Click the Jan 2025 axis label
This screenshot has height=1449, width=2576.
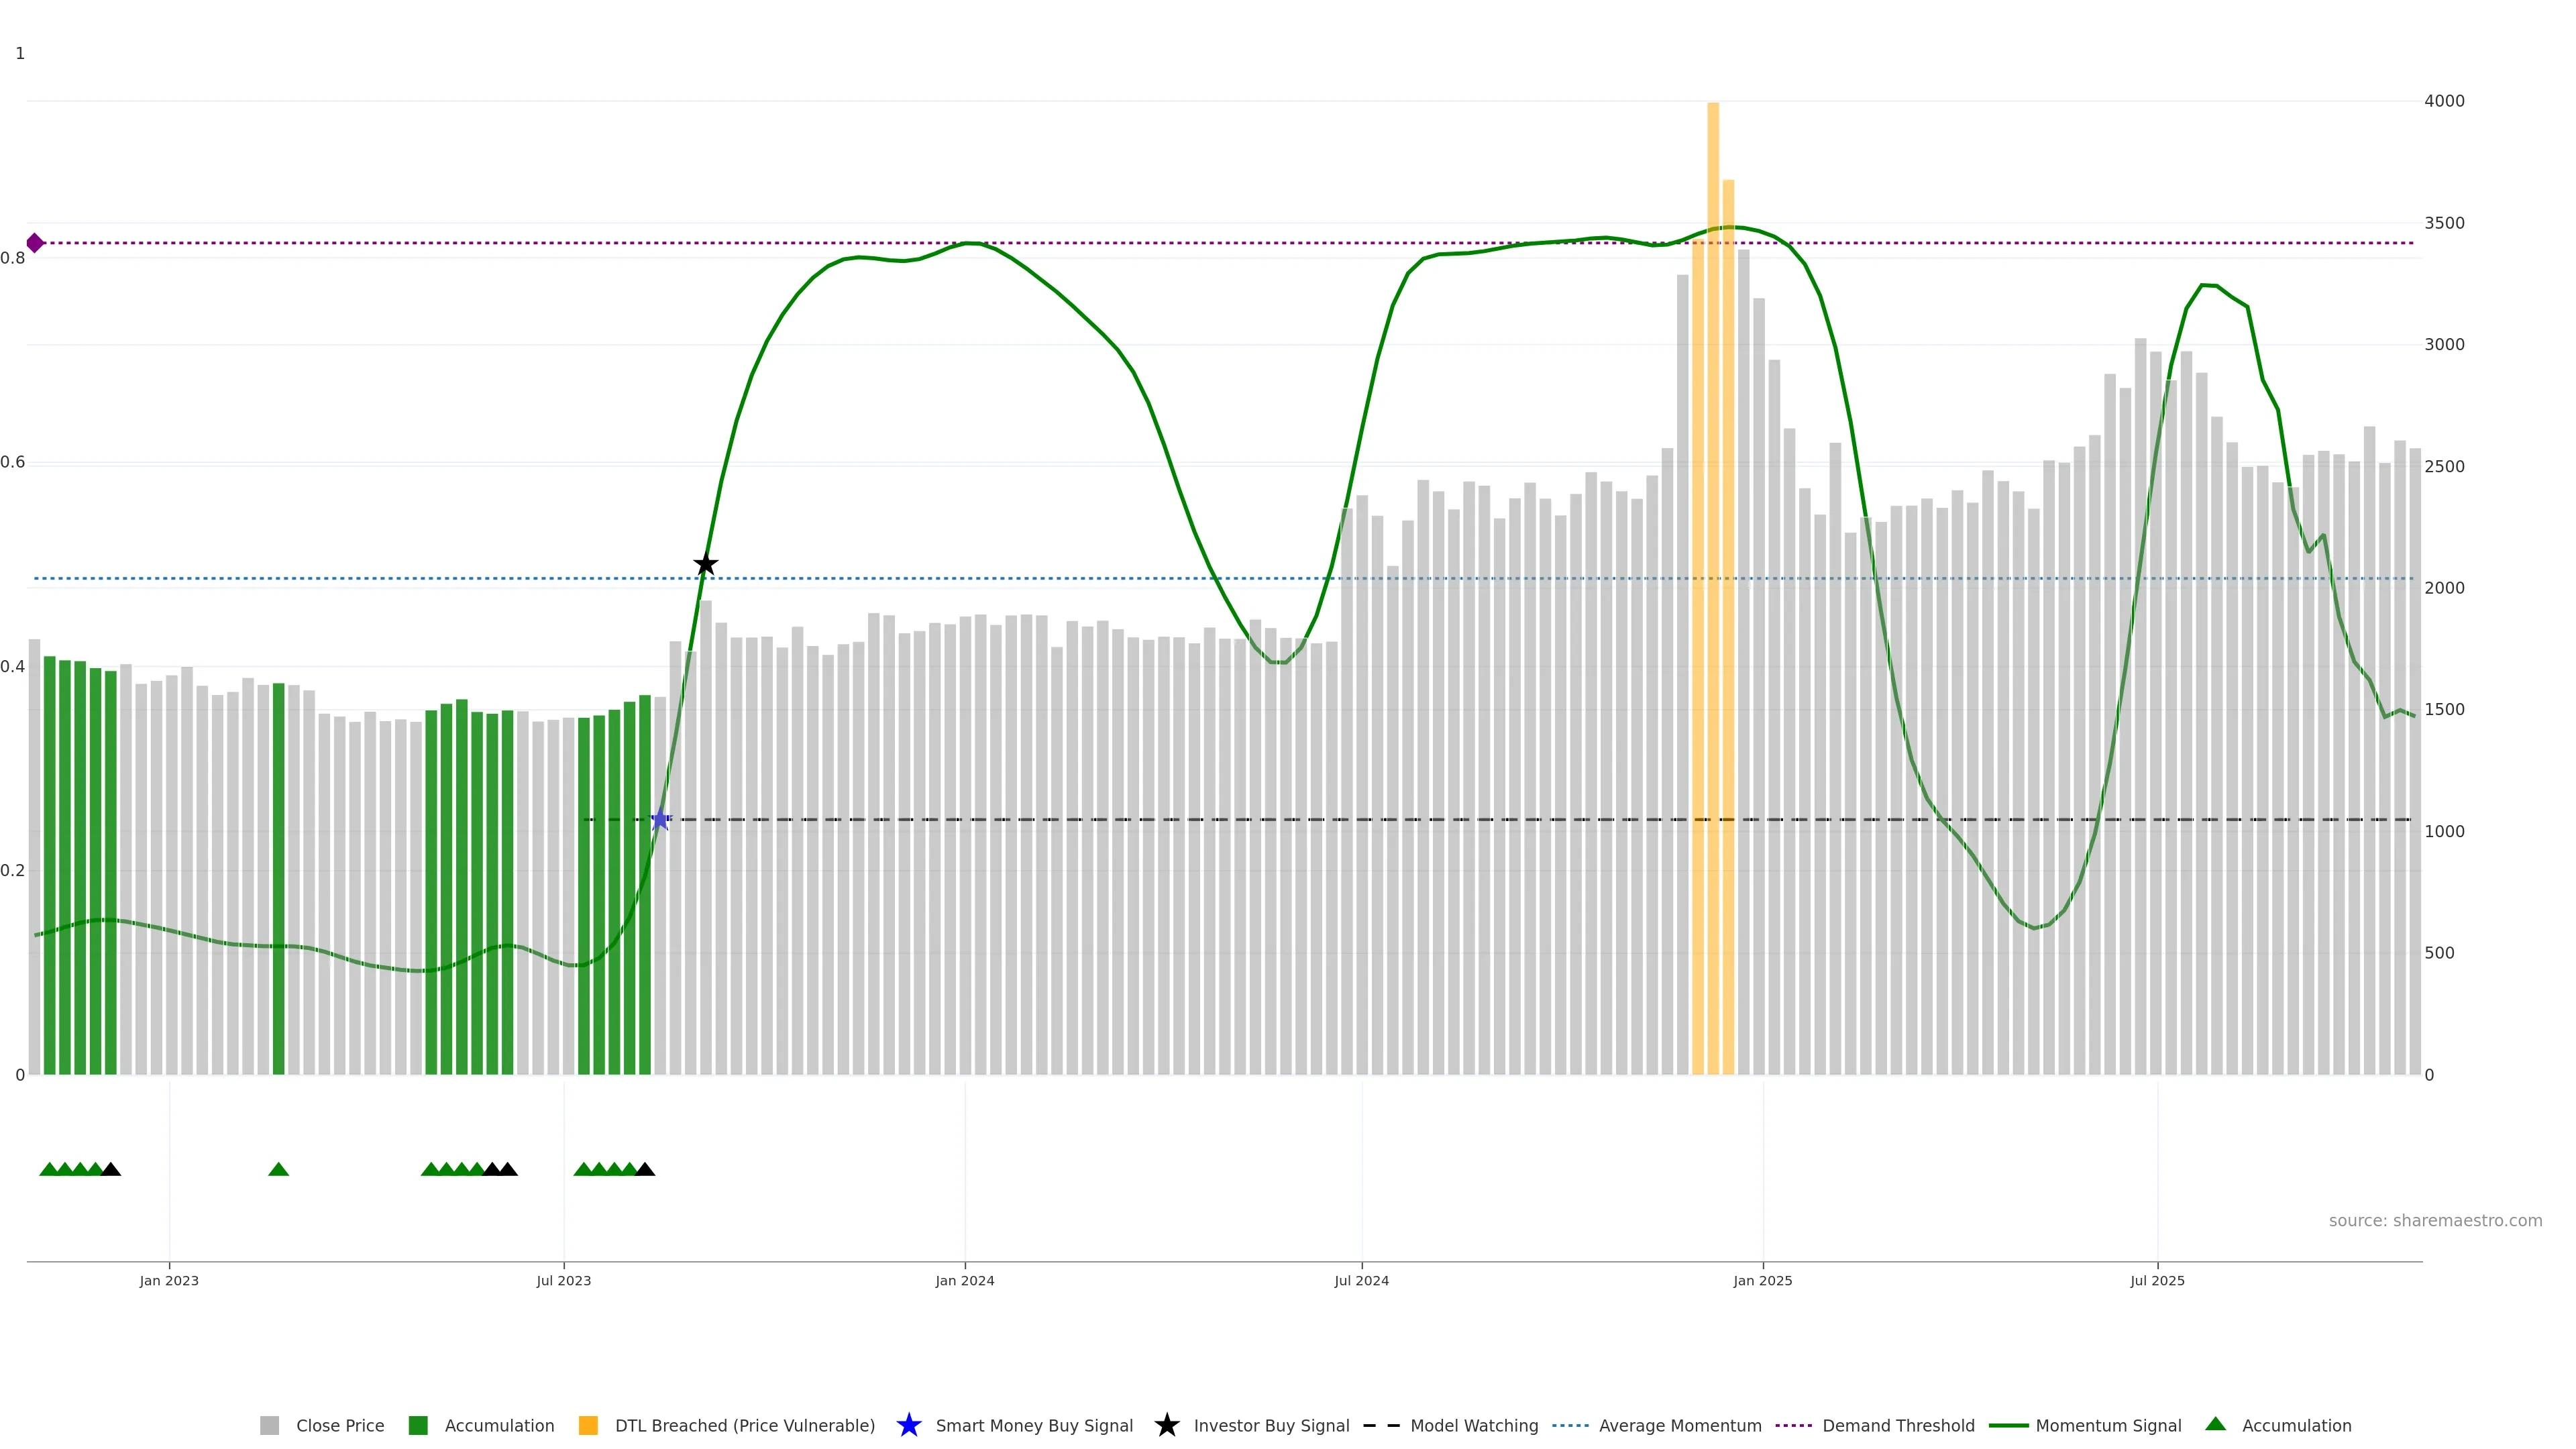tap(1762, 1281)
